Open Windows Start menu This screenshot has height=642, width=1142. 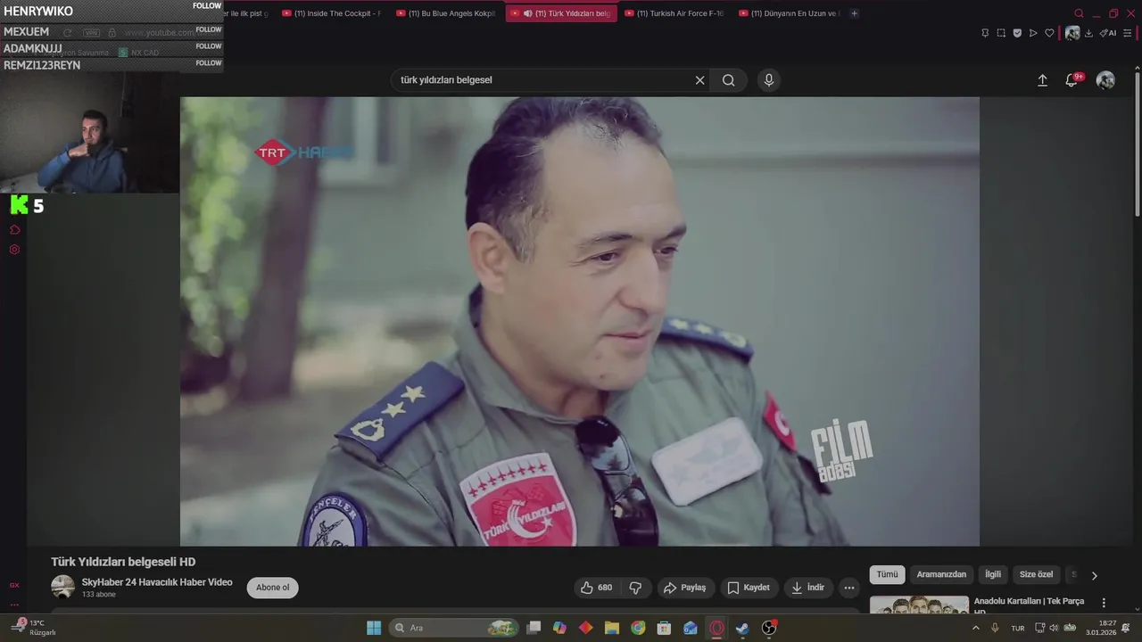374,628
